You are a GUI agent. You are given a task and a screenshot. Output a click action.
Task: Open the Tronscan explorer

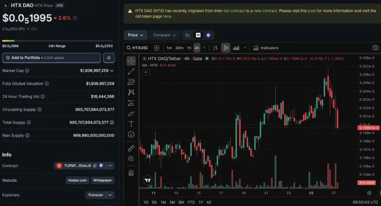pos(96,195)
